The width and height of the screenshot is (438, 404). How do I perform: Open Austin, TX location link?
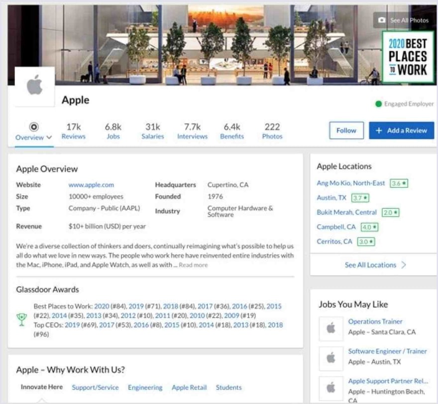click(x=331, y=198)
